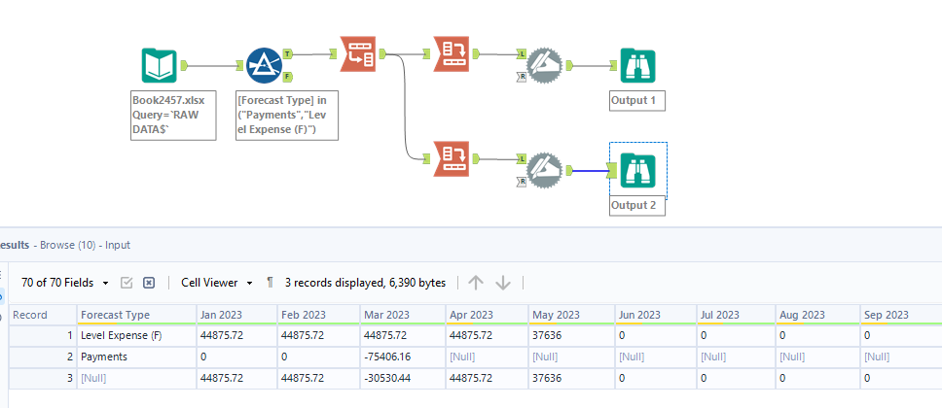Click the select-all-fields checkmark icon

point(127,283)
